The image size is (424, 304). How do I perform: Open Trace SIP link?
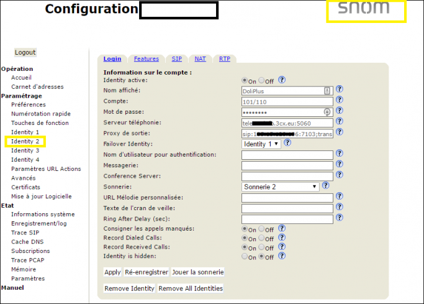pyautogui.click(x=25, y=233)
